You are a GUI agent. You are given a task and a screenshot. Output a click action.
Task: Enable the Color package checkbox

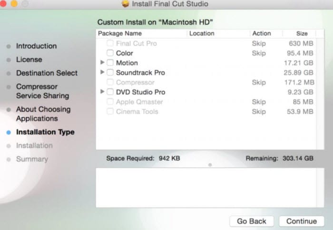[110, 53]
